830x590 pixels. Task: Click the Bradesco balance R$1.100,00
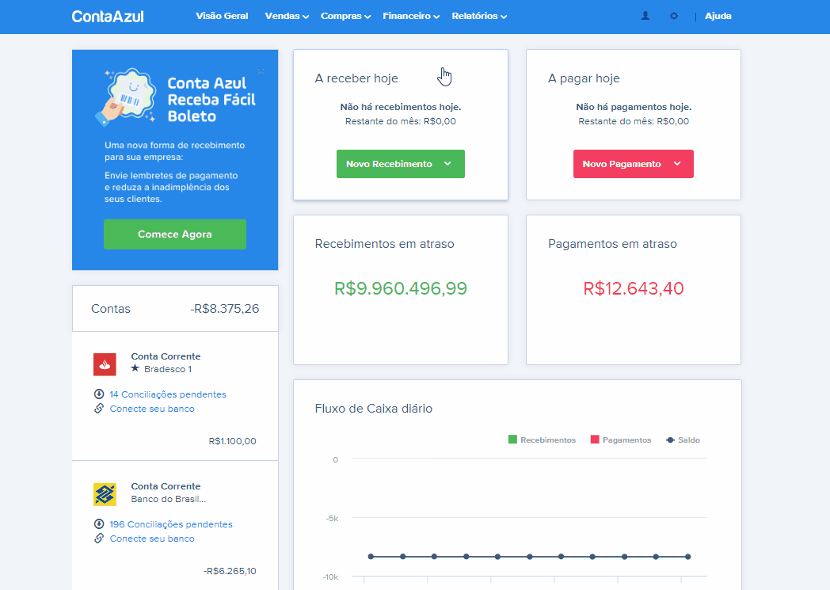(x=232, y=441)
